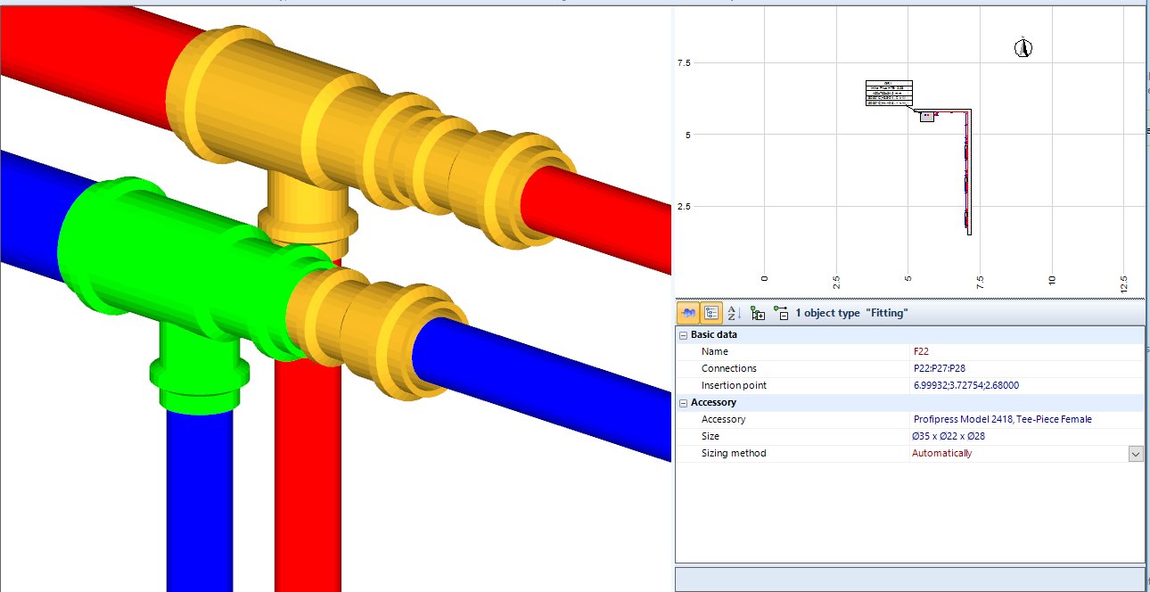
Task: Switch to the categorized list view icon
Action: [x=711, y=312]
